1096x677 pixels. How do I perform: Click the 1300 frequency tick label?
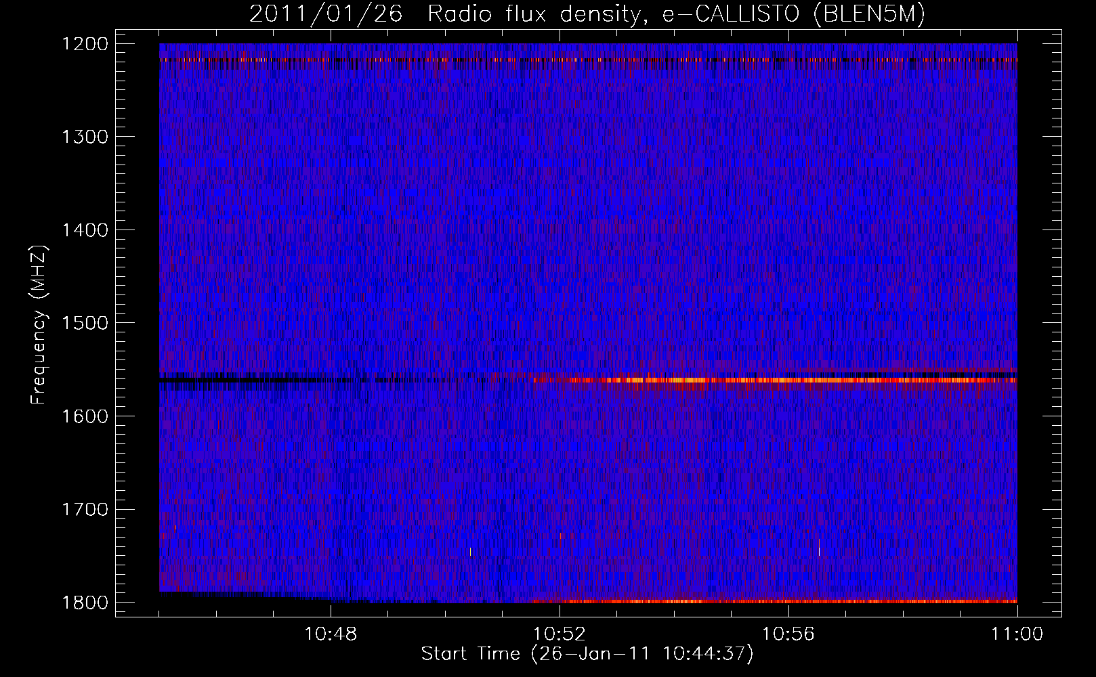coord(85,137)
